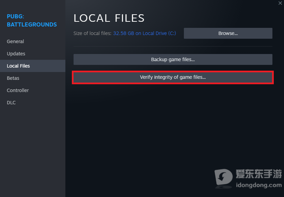Screen dimensions: 284x197
Task: Click the LOCAL FILES heading
Action: click(109, 18)
